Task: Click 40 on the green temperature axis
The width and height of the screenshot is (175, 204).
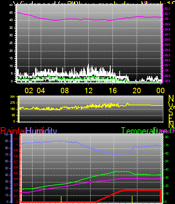Action: [167, 169]
